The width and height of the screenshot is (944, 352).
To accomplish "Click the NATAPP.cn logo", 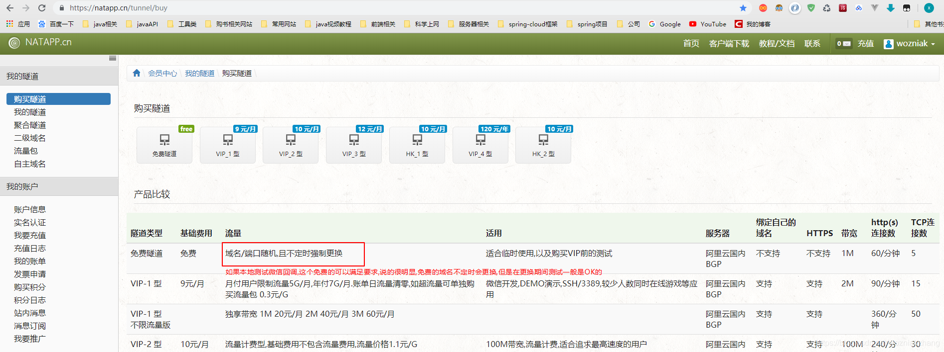I will point(40,43).
